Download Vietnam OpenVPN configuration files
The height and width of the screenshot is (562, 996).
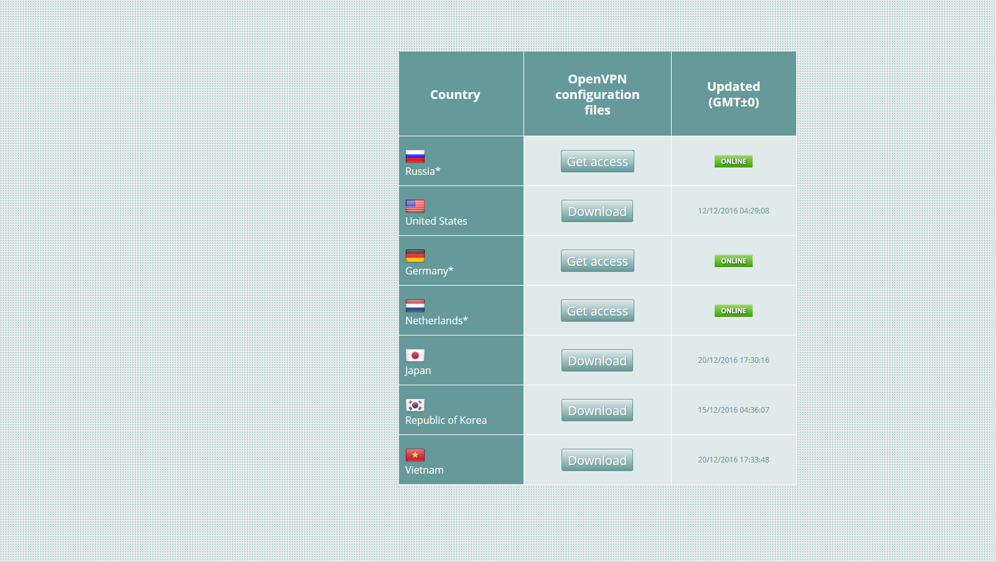(x=598, y=460)
